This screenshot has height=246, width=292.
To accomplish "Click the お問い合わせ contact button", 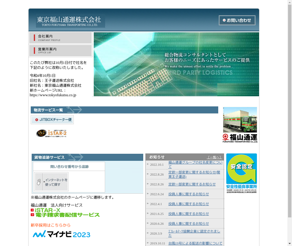I will pos(237,20).
